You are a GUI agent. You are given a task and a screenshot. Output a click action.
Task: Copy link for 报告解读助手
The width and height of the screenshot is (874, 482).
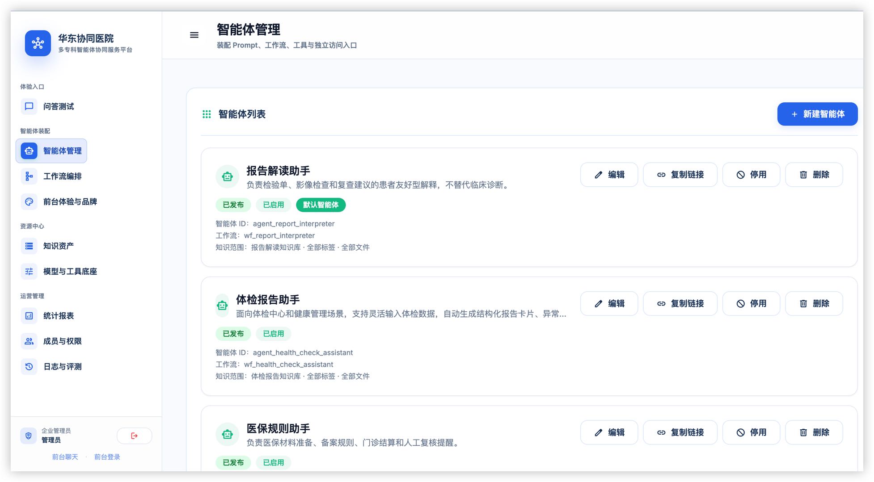pos(680,175)
